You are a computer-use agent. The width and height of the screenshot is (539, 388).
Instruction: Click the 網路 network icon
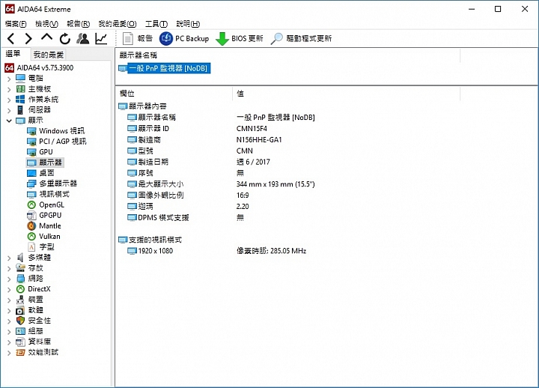click(x=20, y=279)
